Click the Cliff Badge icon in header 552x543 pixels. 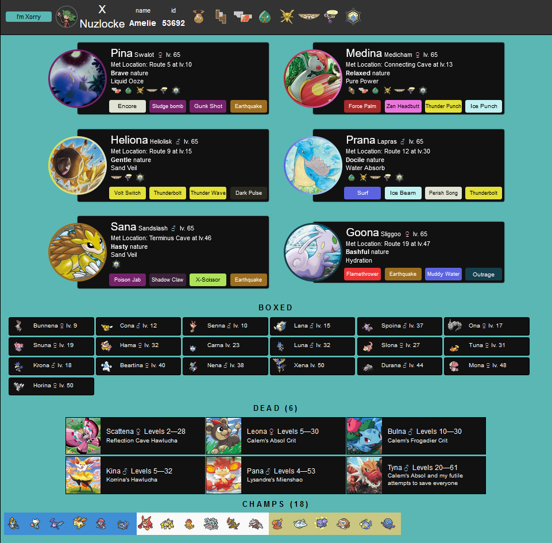[221, 17]
